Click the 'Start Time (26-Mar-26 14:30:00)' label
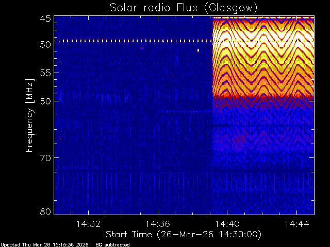The width and height of the screenshot is (330, 247). pyautogui.click(x=184, y=235)
